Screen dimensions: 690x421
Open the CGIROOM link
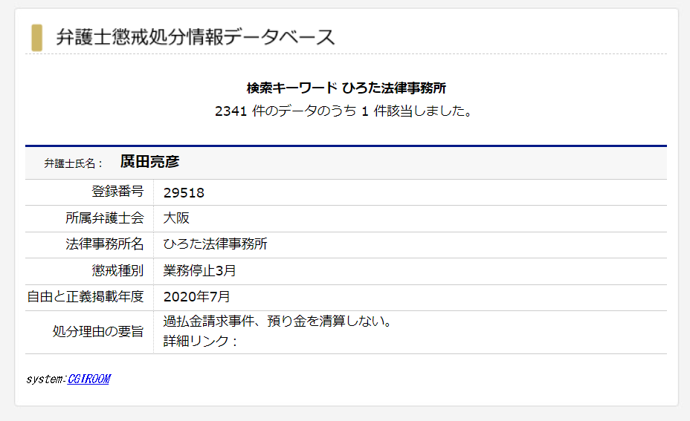tap(88, 379)
